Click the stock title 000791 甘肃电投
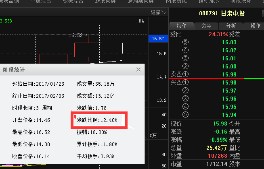 click(222, 13)
